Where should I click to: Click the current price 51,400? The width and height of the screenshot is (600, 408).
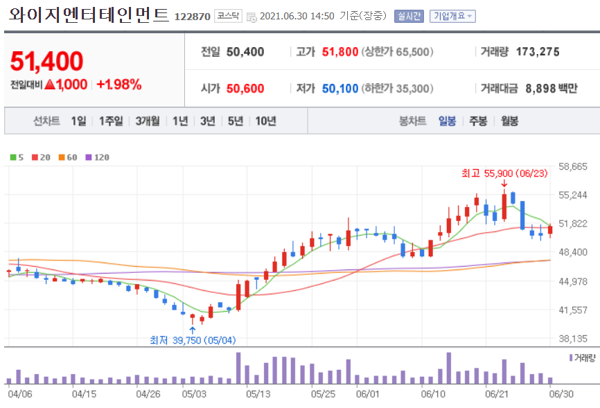[x=46, y=61]
